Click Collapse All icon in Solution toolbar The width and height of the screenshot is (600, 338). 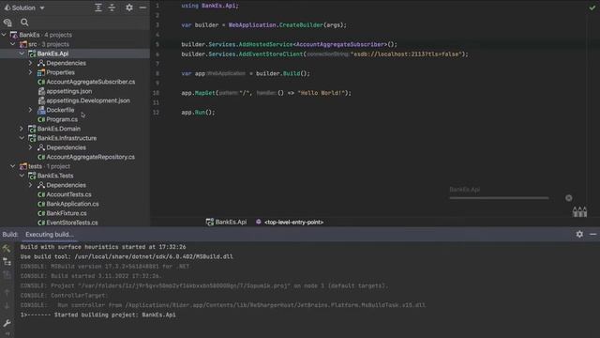[x=112, y=8]
